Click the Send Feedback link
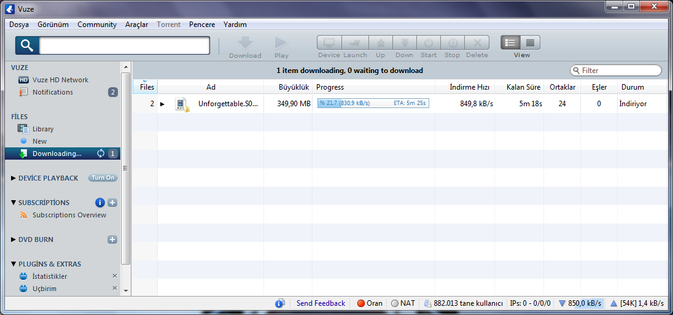Screen dimensions: 673x315 tap(321, 303)
